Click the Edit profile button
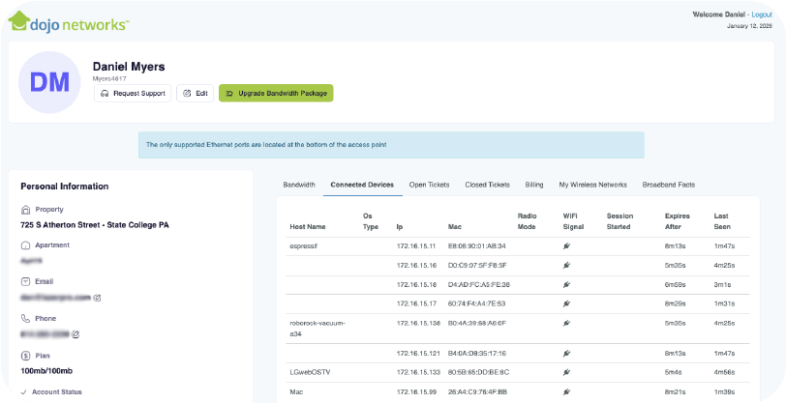The height and width of the screenshot is (403, 786). click(x=195, y=93)
